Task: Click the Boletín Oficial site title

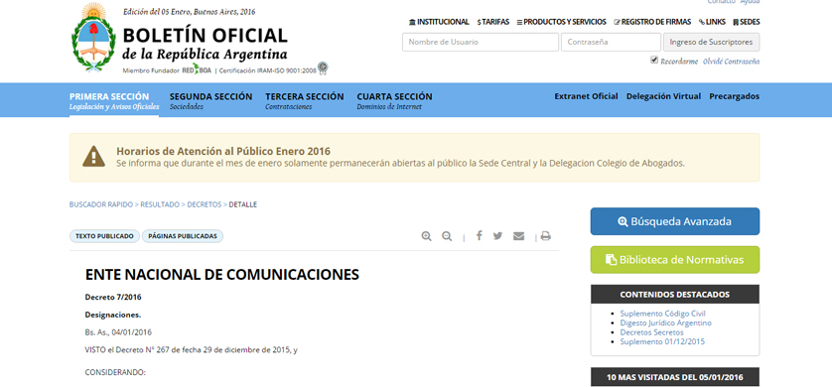Action: click(x=205, y=36)
